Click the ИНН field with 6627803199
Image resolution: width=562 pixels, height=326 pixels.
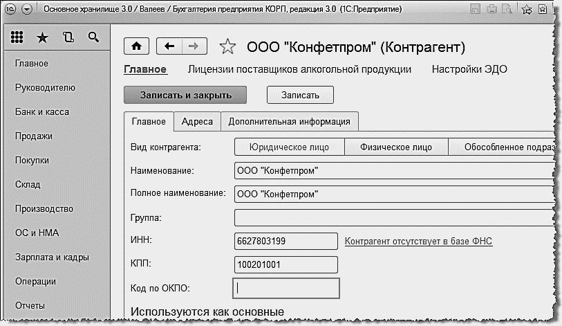tap(286, 241)
